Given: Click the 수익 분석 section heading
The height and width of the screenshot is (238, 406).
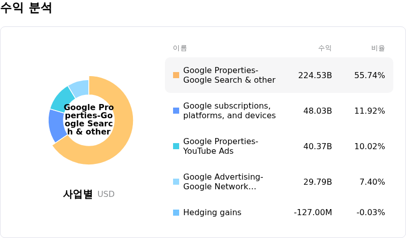Looking at the screenshot, I should pyautogui.click(x=26, y=8).
